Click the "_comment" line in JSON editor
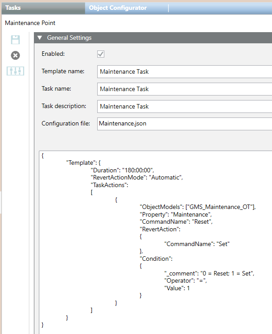The height and width of the screenshot is (334, 272). point(209,273)
